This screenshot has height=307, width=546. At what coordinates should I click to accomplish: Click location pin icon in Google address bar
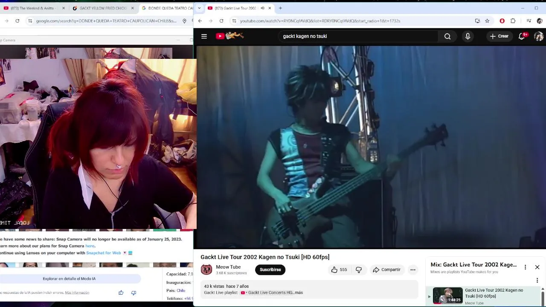tap(184, 21)
